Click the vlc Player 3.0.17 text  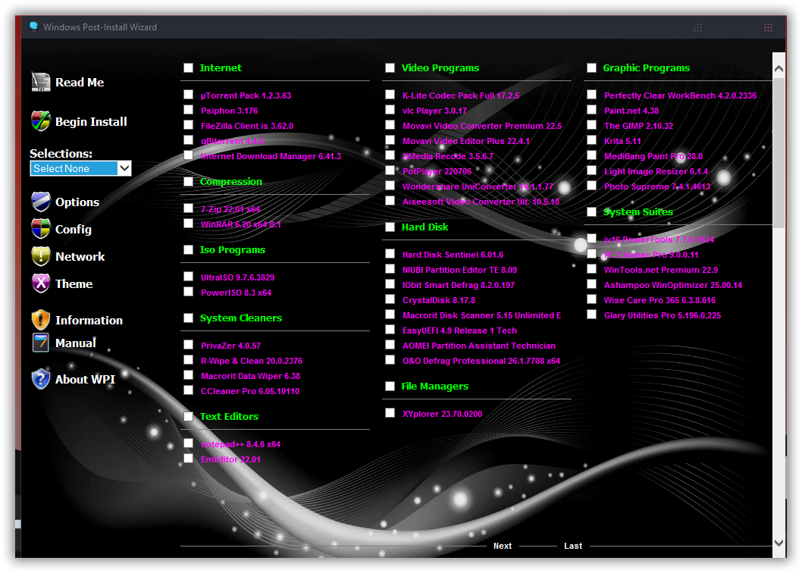[x=434, y=111]
